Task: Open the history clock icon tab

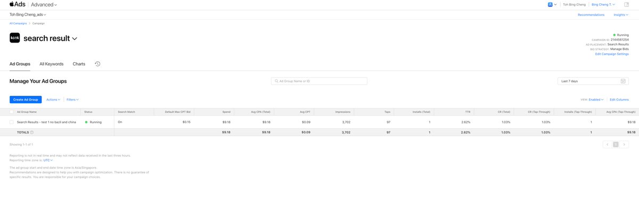Action: 97,64
